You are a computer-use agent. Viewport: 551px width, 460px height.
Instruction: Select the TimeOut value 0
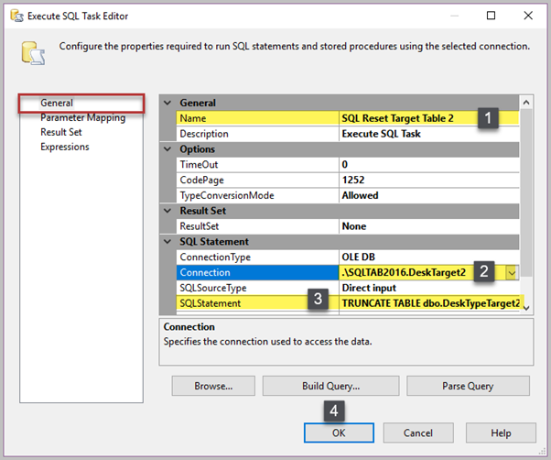click(x=345, y=165)
